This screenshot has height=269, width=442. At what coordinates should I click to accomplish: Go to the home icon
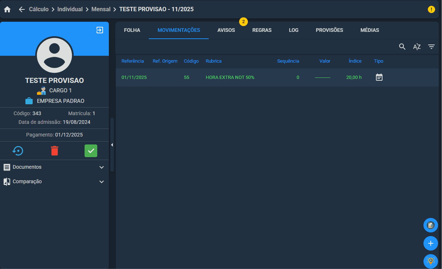coord(7,9)
